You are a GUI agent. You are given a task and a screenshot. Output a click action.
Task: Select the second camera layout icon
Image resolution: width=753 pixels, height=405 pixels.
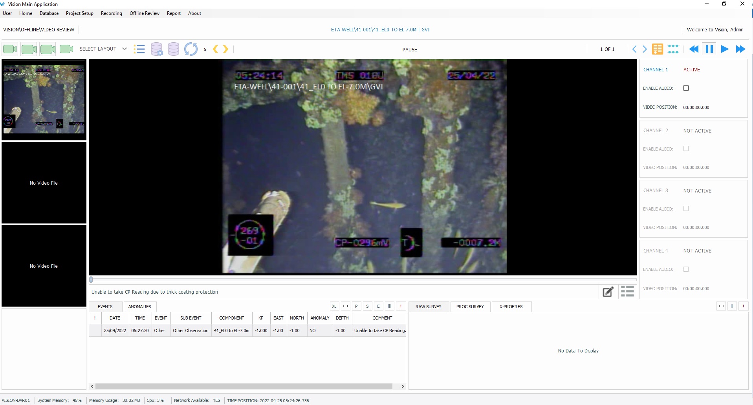29,49
